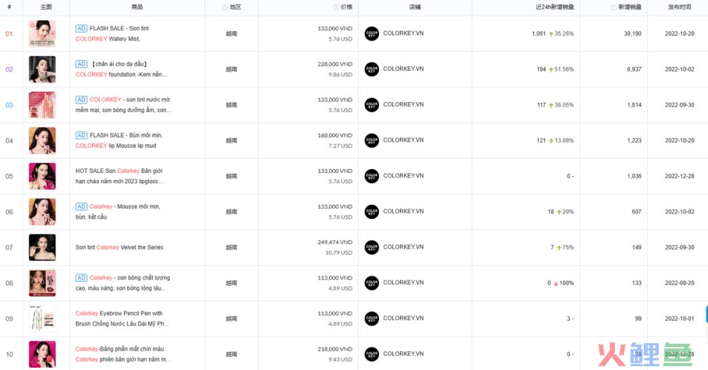
Task: Open COLORKEY.VN store name in row 04
Action: point(403,140)
